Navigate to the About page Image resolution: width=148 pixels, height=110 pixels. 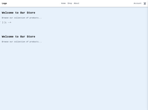point(76,3)
